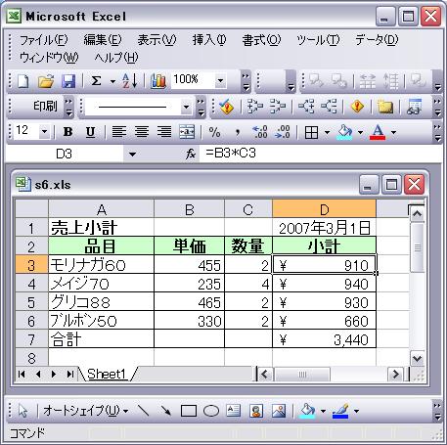Click the Select Objects pointer icon

22,411
